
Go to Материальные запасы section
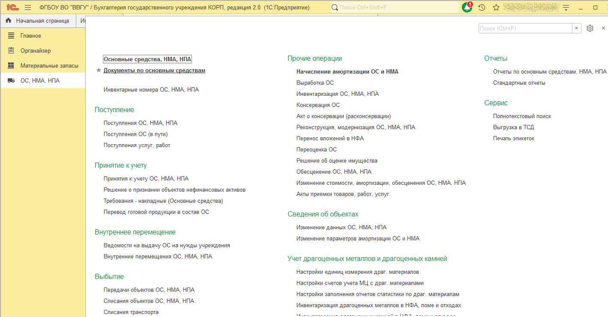point(49,66)
